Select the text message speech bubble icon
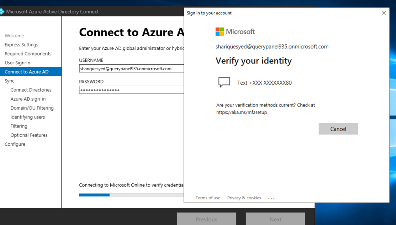This screenshot has height=225, width=396. (224, 82)
